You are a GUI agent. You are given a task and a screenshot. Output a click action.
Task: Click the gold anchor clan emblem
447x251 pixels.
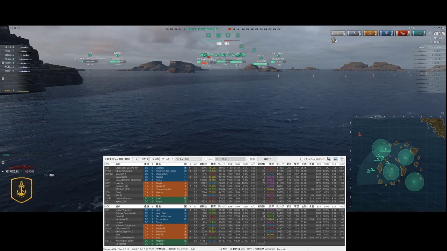(22, 190)
